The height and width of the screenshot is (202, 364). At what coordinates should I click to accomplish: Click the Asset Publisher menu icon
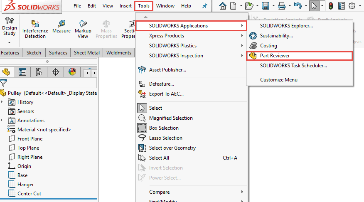click(142, 70)
